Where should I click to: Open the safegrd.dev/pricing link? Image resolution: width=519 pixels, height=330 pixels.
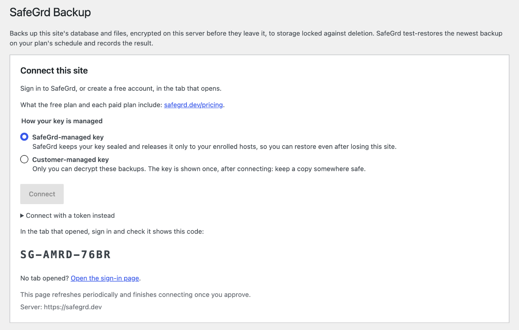click(193, 105)
